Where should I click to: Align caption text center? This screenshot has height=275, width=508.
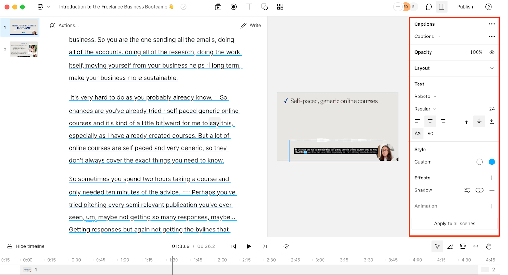coord(430,121)
